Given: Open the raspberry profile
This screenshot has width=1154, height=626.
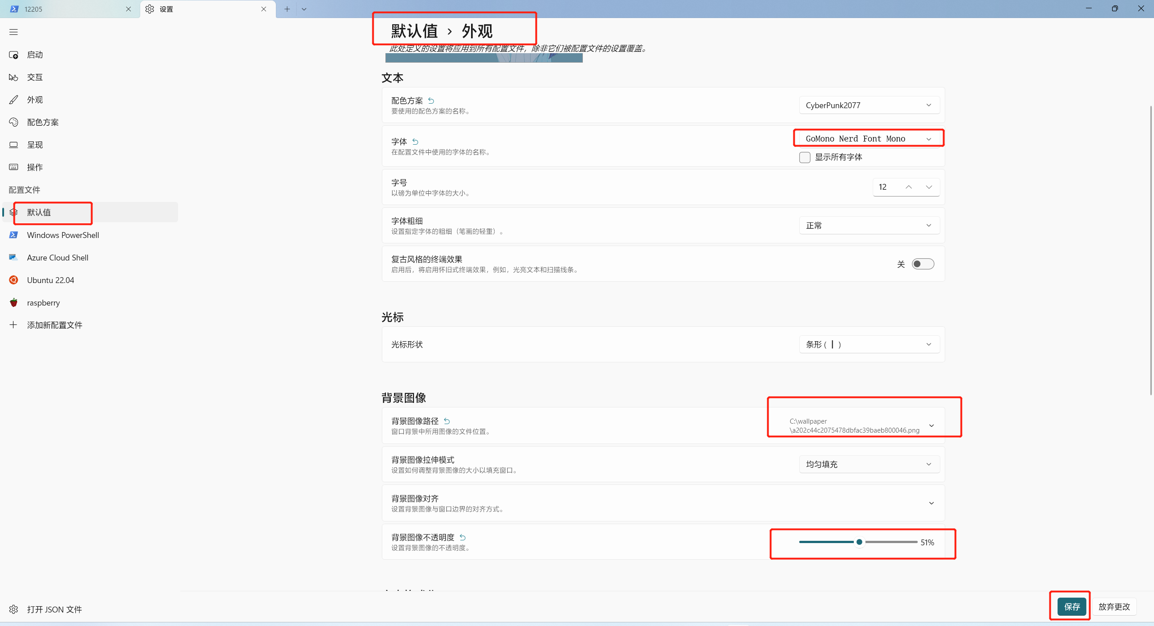Looking at the screenshot, I should click(x=43, y=303).
